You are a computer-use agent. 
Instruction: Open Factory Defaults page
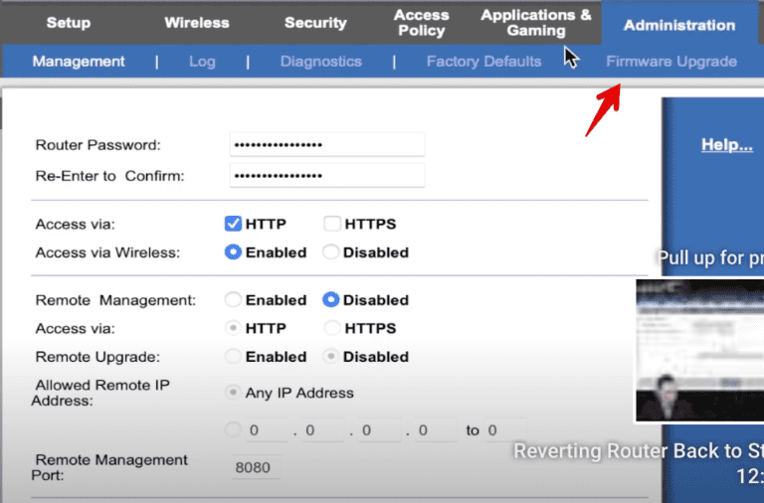[x=483, y=62]
